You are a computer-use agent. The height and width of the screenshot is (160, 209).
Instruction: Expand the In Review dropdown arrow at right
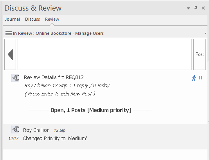tap(205, 33)
